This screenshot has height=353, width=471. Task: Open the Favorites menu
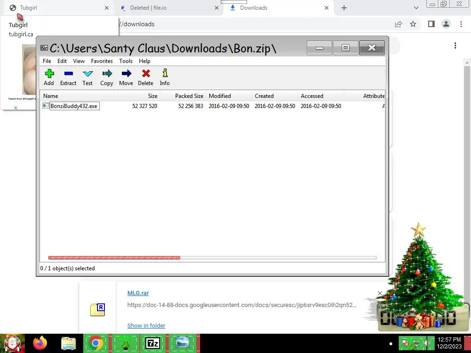(x=102, y=61)
